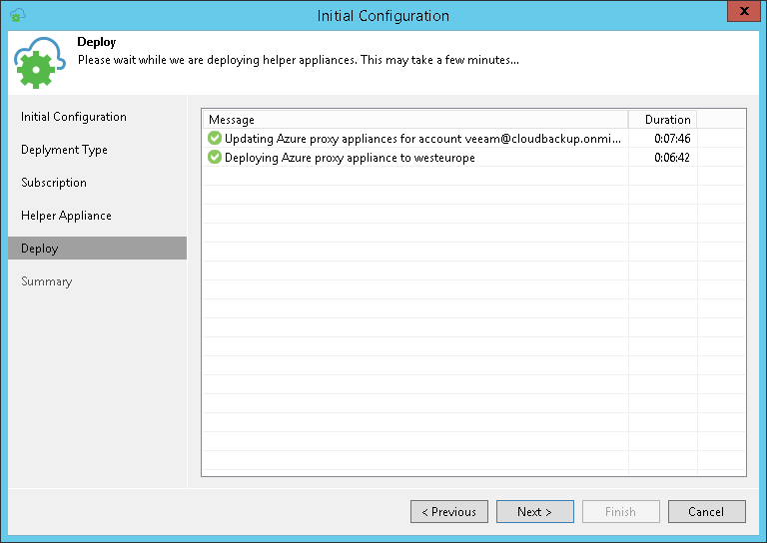Click green checkmark beside Updating Azure proxy appliances
This screenshot has width=767, height=543.
(x=215, y=139)
